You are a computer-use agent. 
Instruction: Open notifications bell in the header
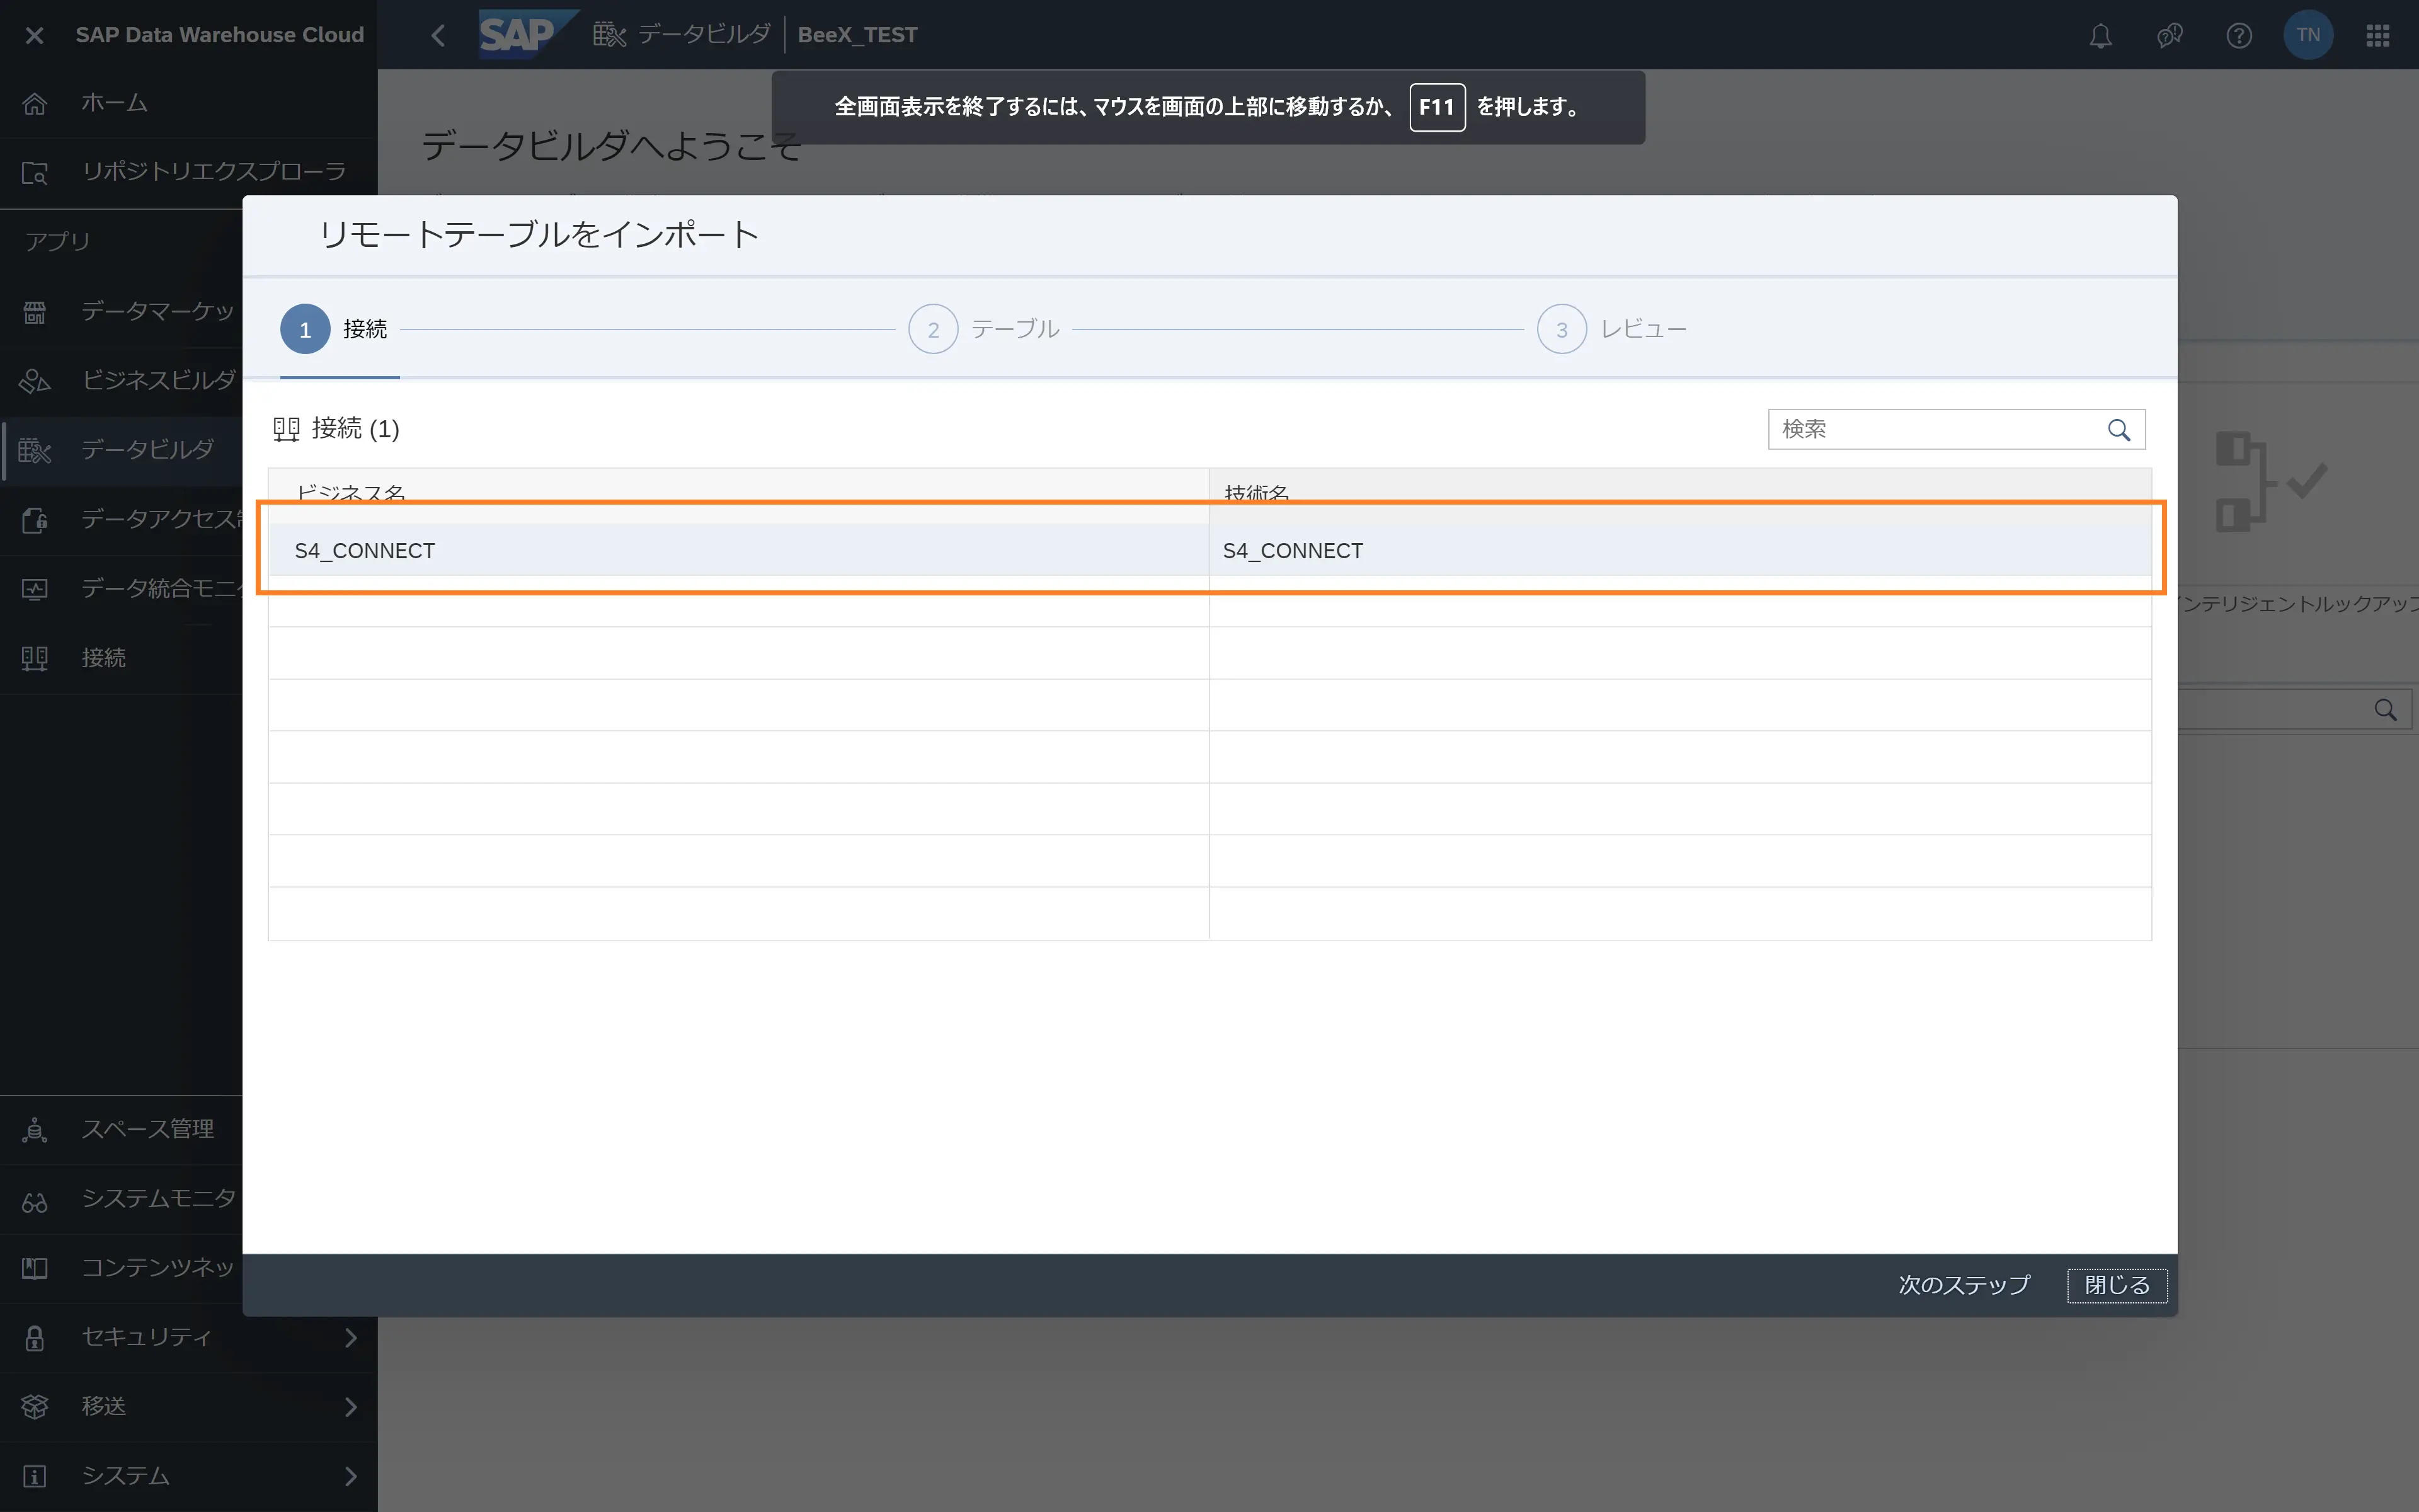[x=2100, y=36]
